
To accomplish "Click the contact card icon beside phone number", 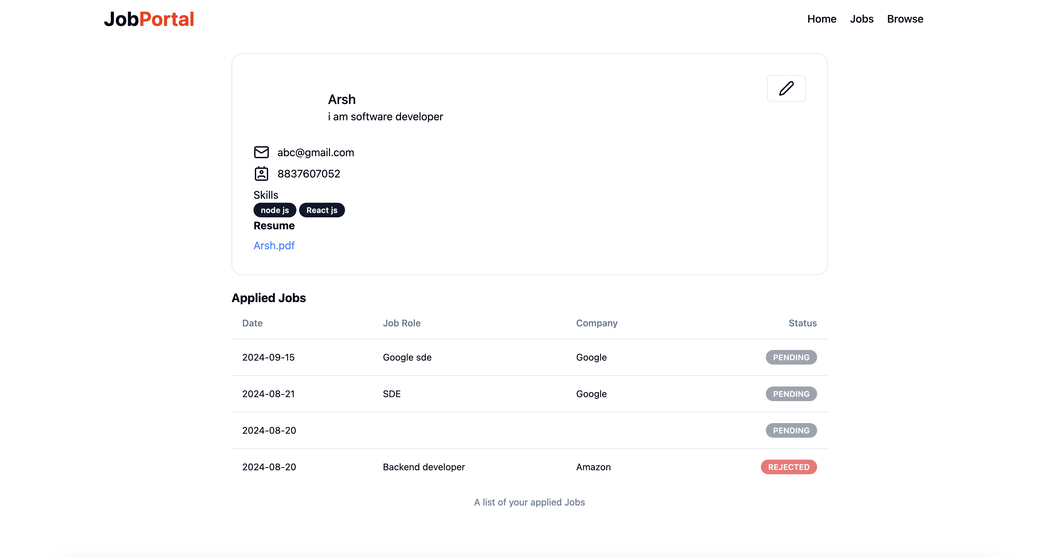I will click(261, 173).
